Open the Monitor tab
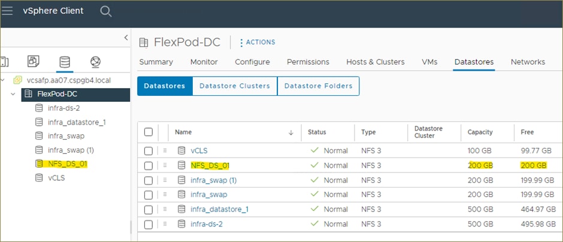This screenshot has height=242, width=563. (204, 62)
